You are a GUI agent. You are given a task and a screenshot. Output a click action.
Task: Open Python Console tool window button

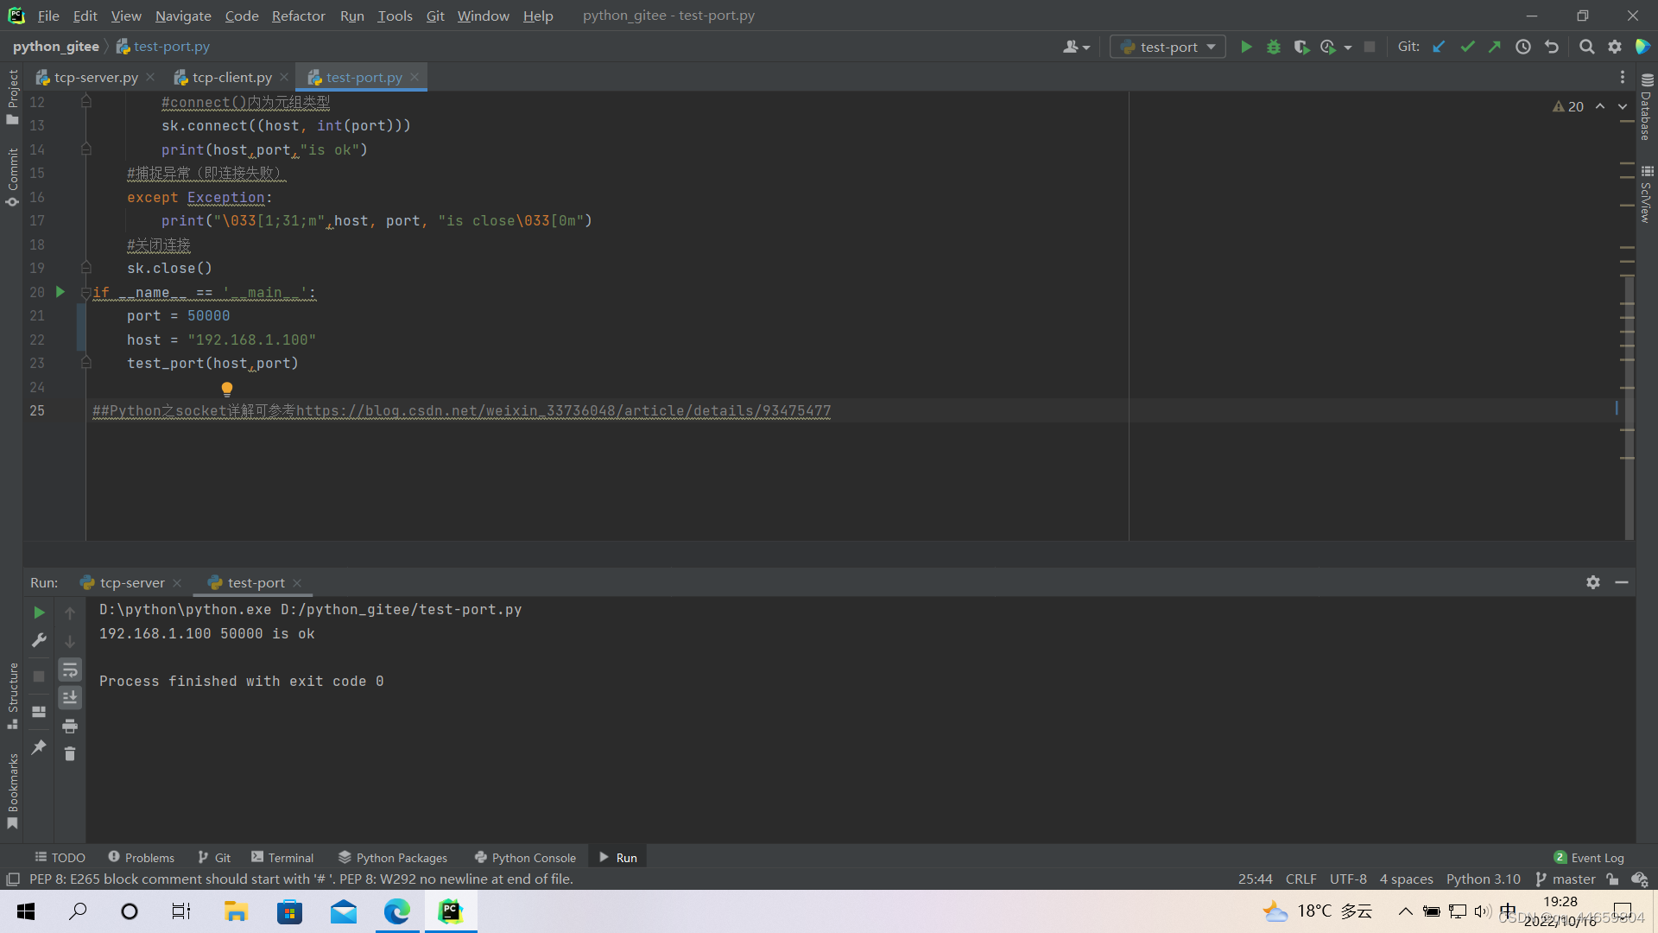pyautogui.click(x=525, y=858)
